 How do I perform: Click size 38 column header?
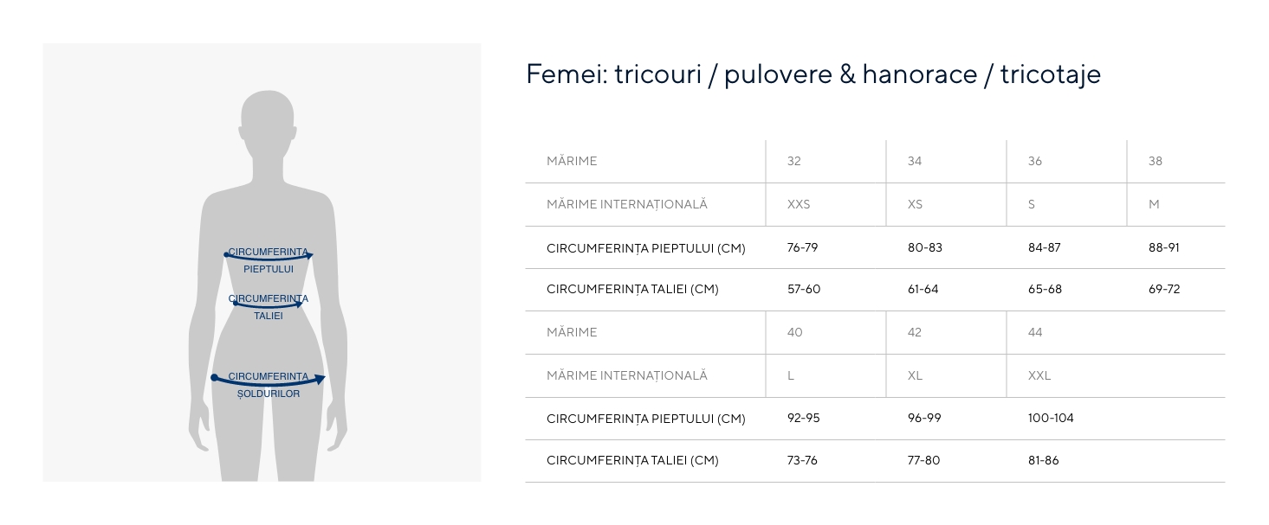click(x=1156, y=162)
